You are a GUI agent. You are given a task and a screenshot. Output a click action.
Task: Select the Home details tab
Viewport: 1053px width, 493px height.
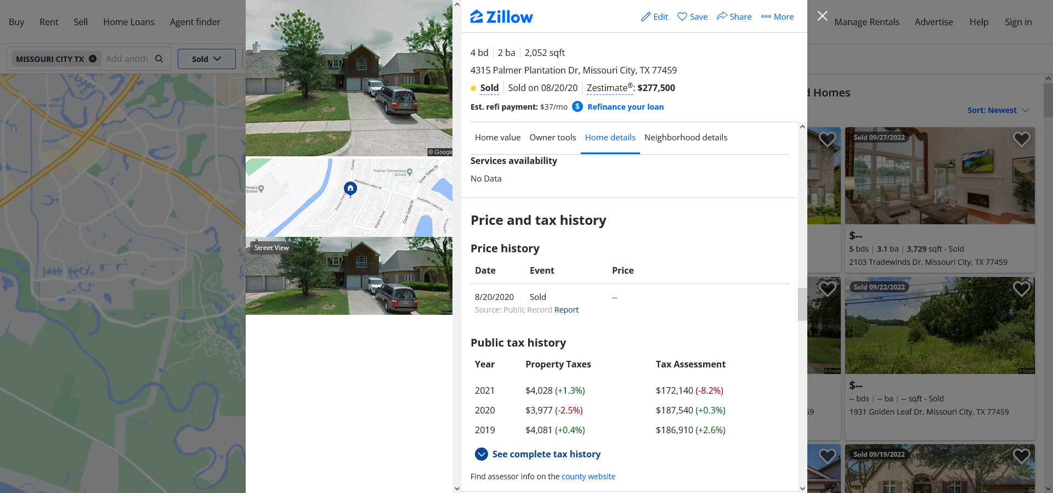tap(610, 138)
